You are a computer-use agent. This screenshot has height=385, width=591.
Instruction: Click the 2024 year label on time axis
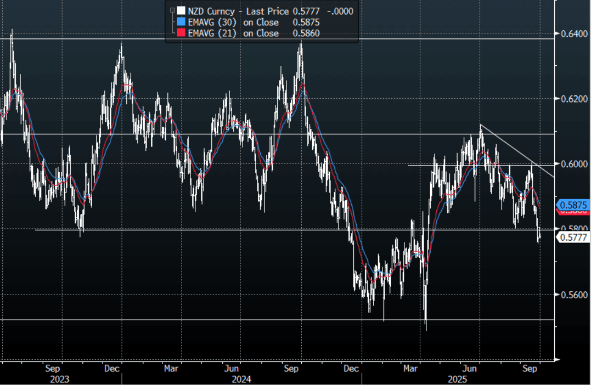click(241, 379)
